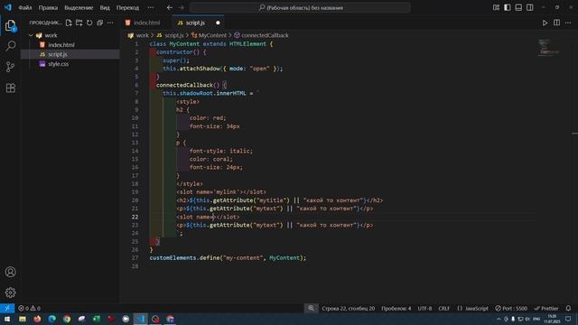Screen dimensions: 578x325
Task: Split the editor to the right
Action: [556, 23]
